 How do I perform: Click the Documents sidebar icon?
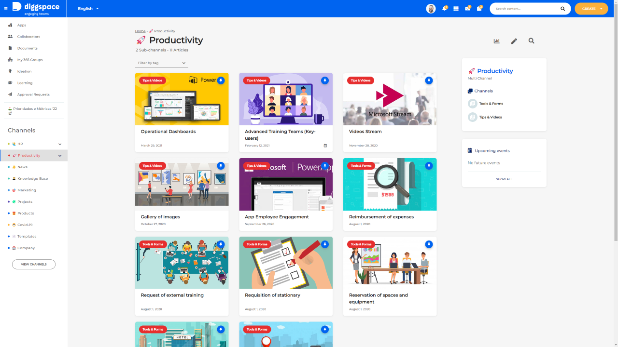point(10,48)
